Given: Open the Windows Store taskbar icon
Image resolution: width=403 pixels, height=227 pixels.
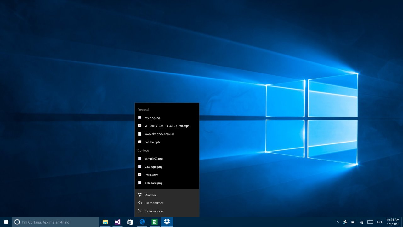Looking at the screenshot, I should click(x=130, y=222).
